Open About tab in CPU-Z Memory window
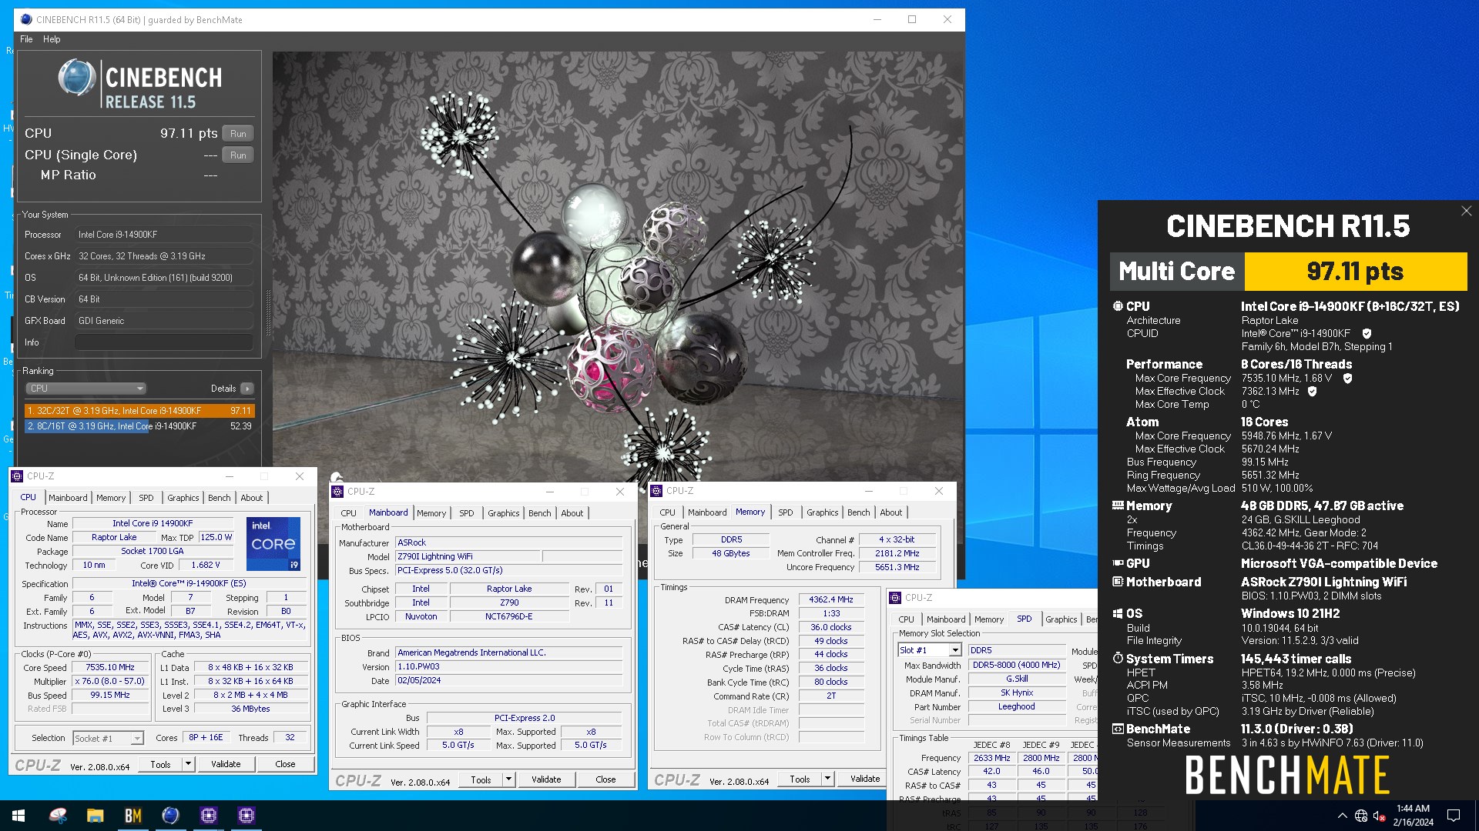The height and width of the screenshot is (831, 1479). (891, 512)
